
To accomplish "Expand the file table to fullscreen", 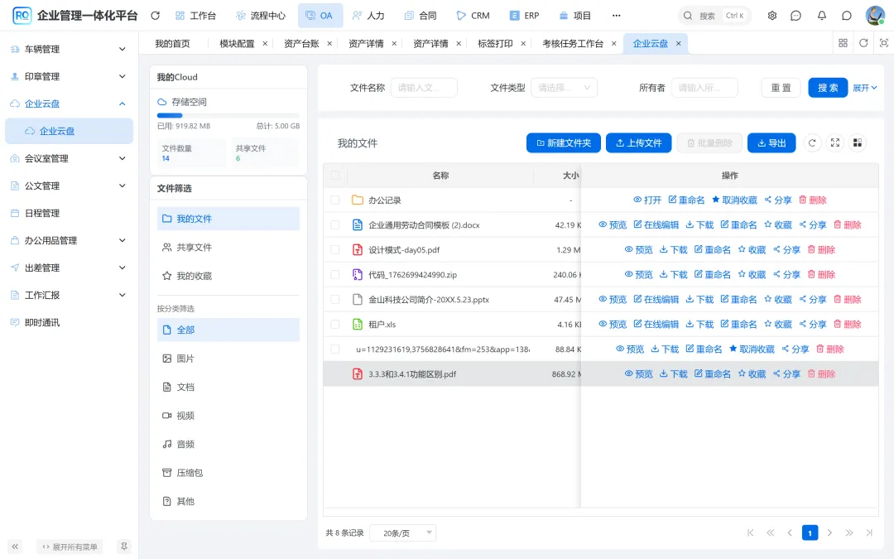I will (834, 143).
